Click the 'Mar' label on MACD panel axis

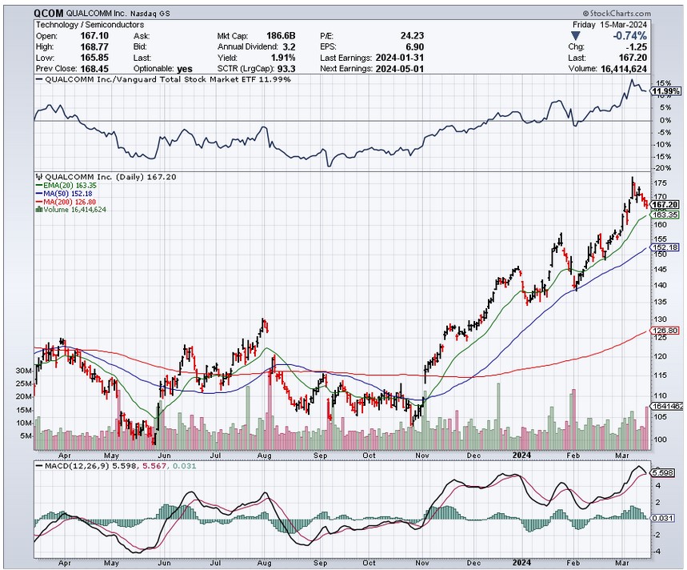[x=621, y=563]
